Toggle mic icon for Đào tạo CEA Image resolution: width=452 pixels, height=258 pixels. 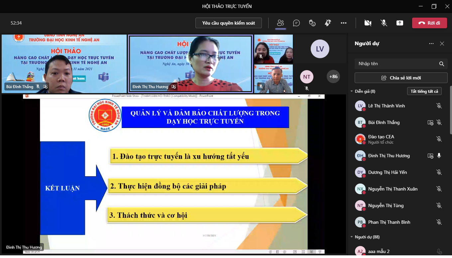tap(439, 139)
